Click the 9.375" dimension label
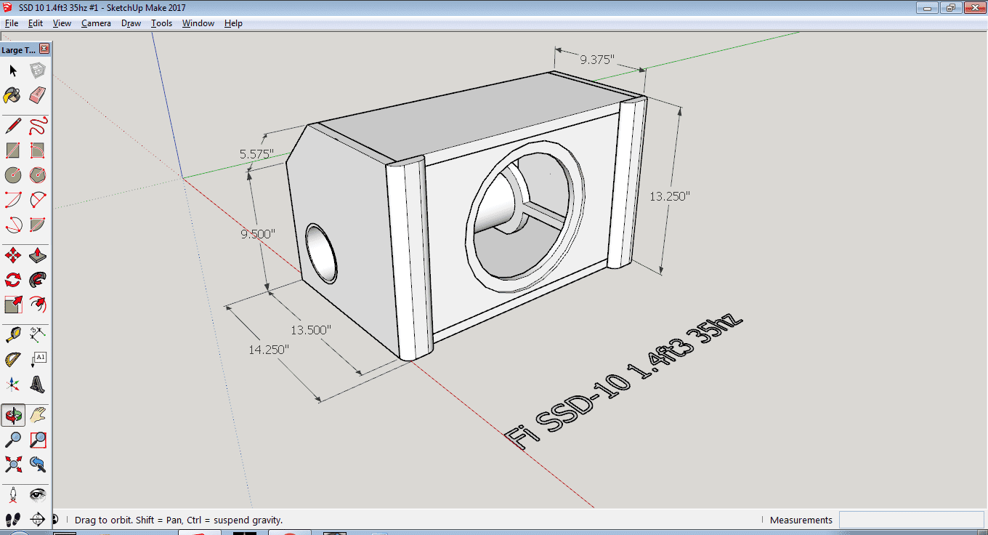Viewport: 988px width, 535px height. coord(597,60)
